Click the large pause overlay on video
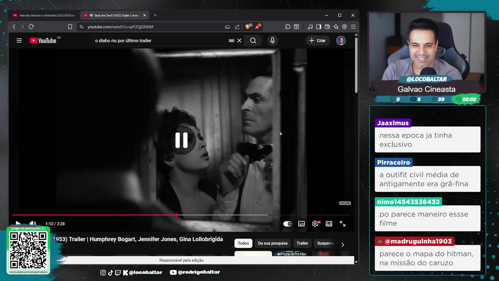499x281 pixels. click(x=181, y=140)
